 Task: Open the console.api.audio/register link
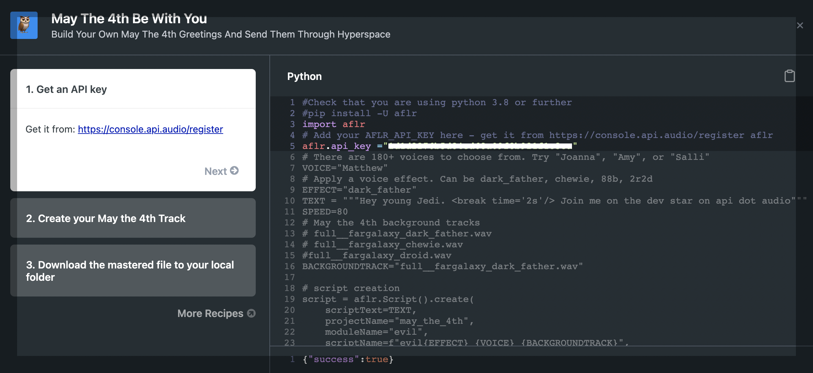(x=150, y=129)
